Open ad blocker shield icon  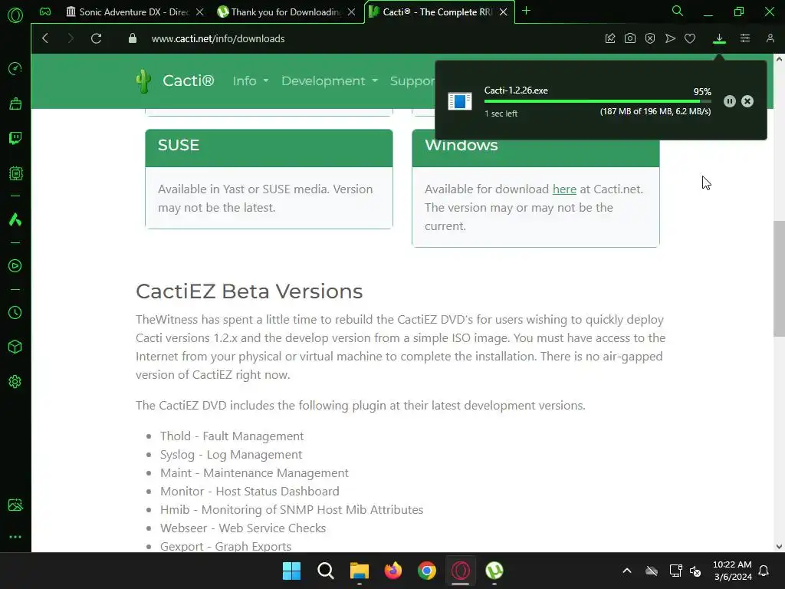(x=650, y=38)
